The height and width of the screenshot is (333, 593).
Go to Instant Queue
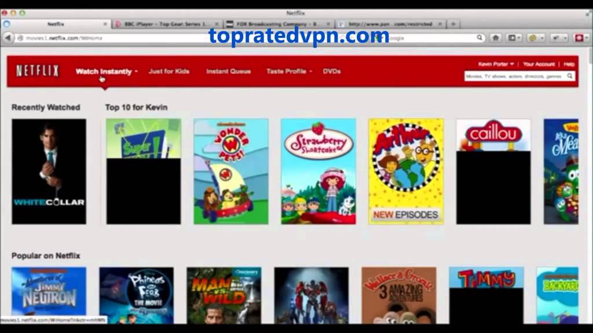coord(228,71)
